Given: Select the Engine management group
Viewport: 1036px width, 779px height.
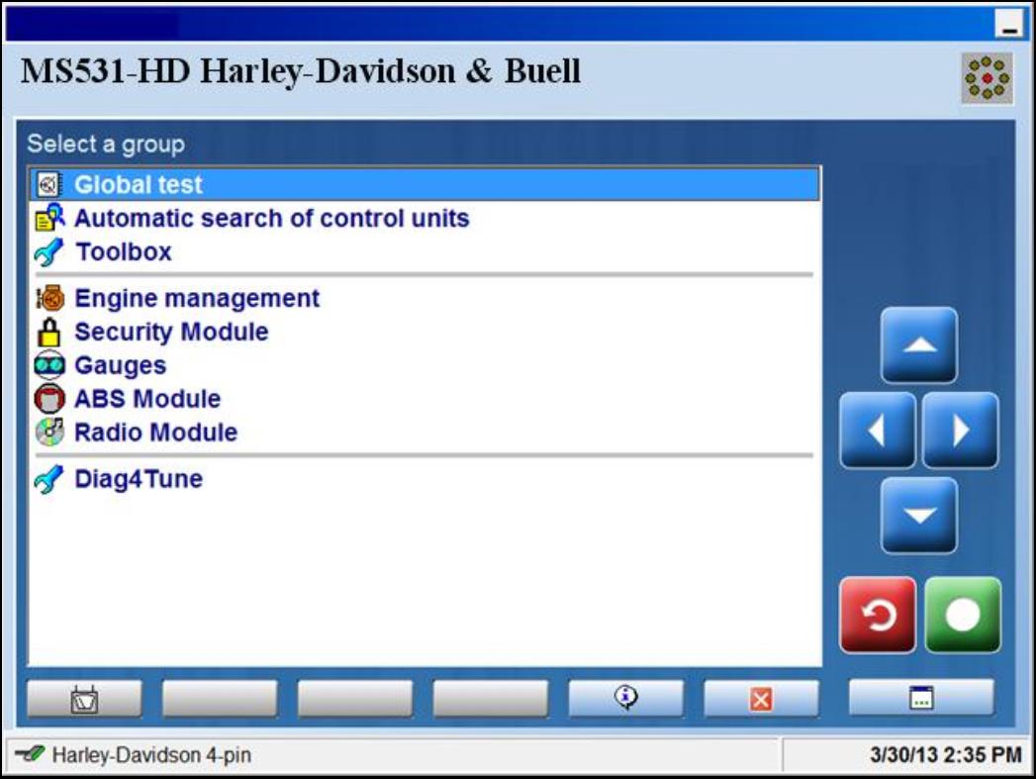Looking at the screenshot, I should click(197, 299).
